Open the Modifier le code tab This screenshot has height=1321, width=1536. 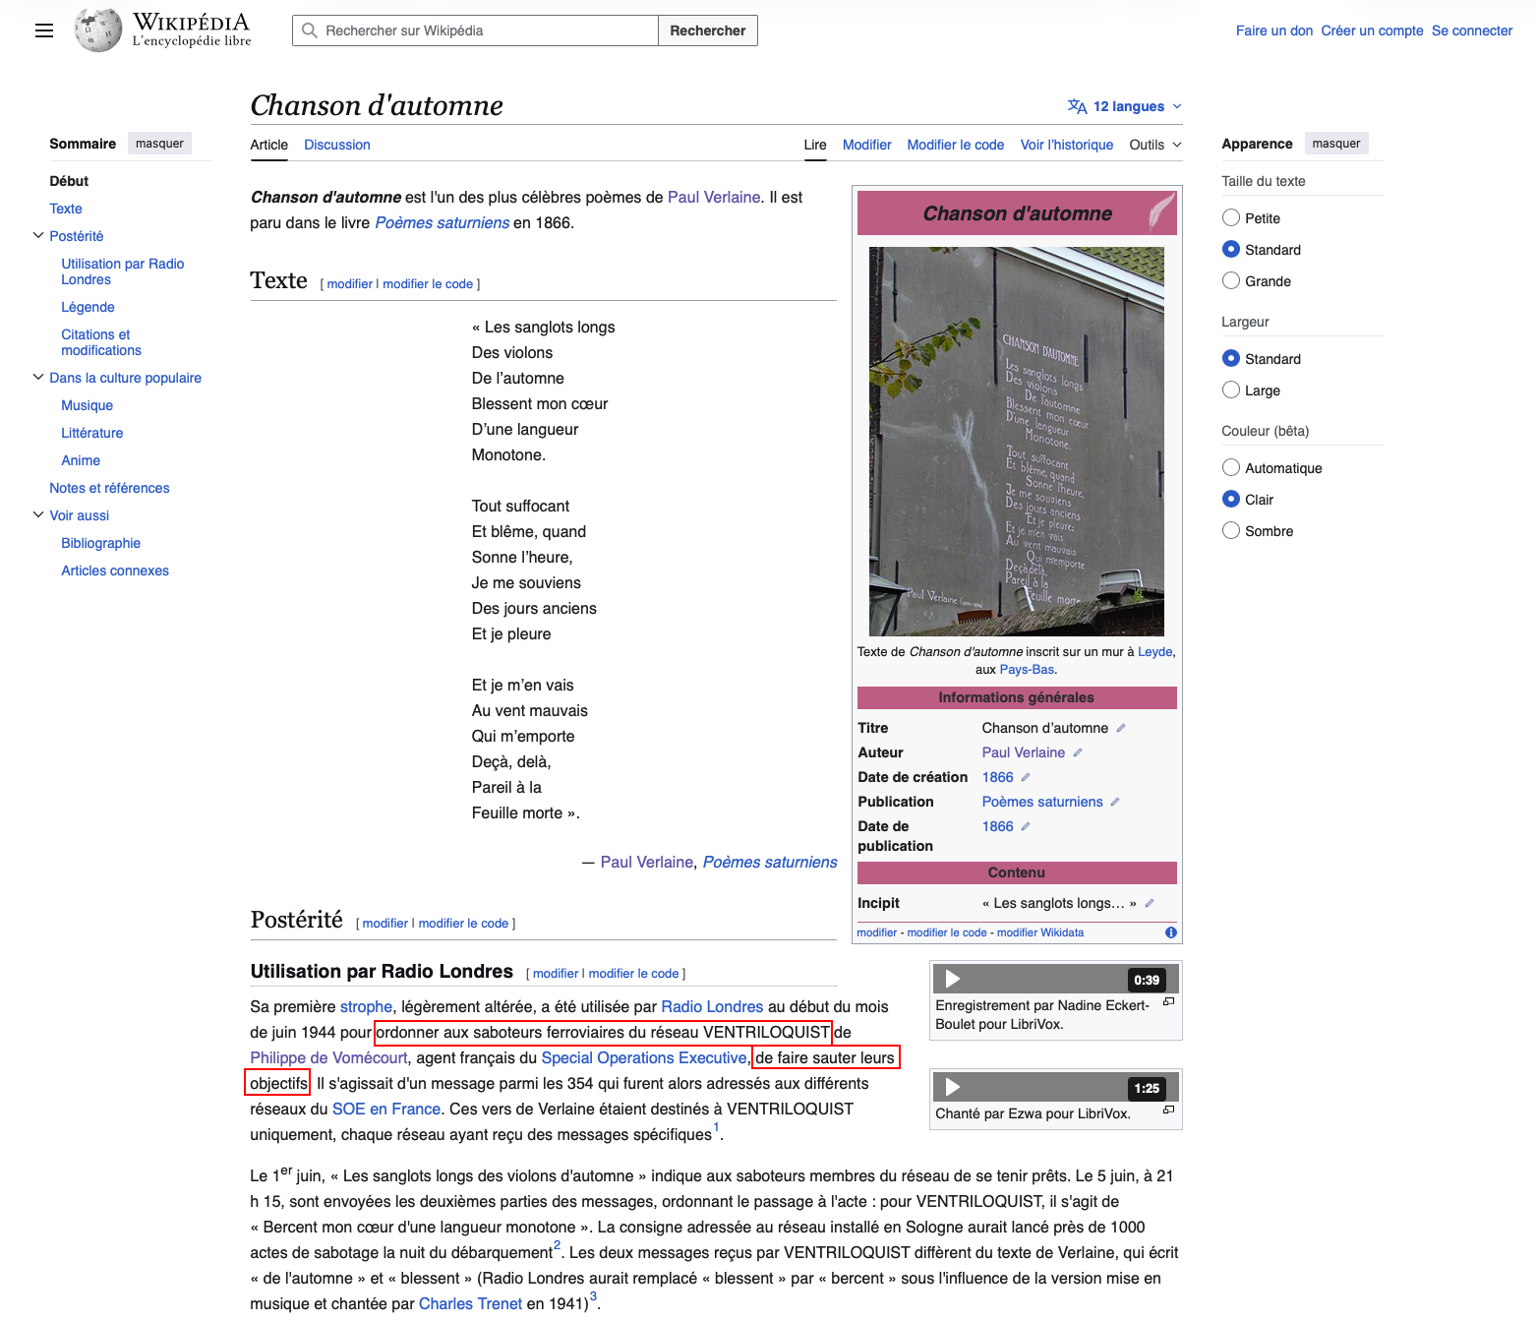(956, 145)
